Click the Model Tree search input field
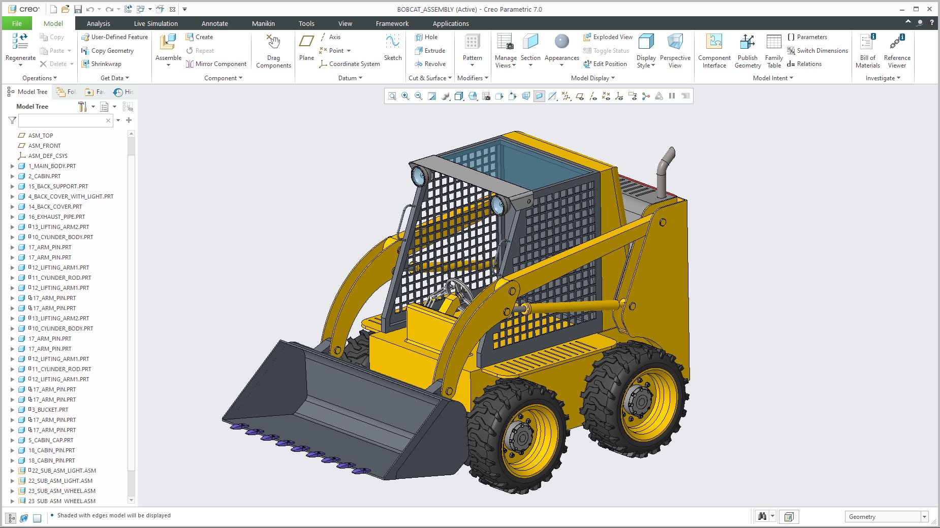940x528 pixels. [66, 120]
